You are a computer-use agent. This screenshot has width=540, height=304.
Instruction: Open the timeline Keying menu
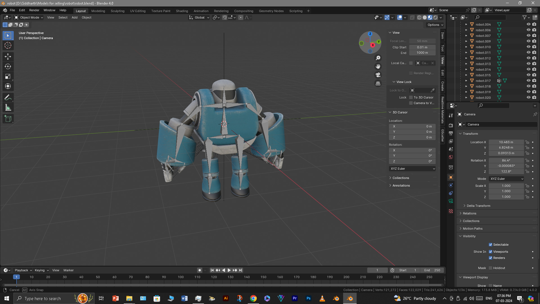coord(41,270)
